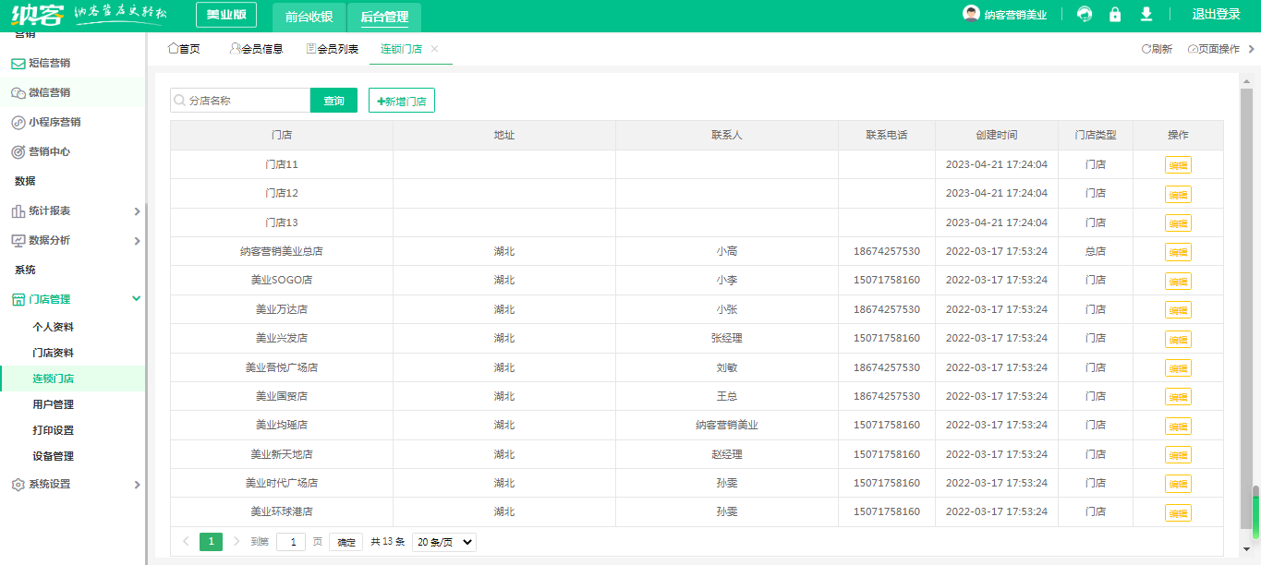The height and width of the screenshot is (565, 1261).
Task: Click the user avatar in header
Action: click(971, 14)
